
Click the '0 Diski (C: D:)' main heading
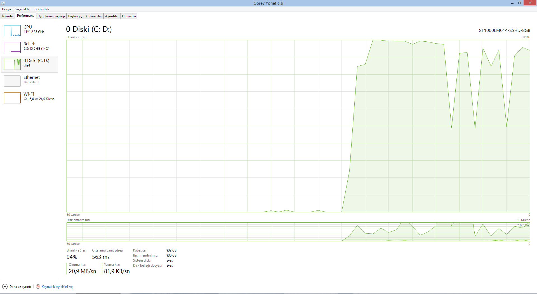click(89, 29)
